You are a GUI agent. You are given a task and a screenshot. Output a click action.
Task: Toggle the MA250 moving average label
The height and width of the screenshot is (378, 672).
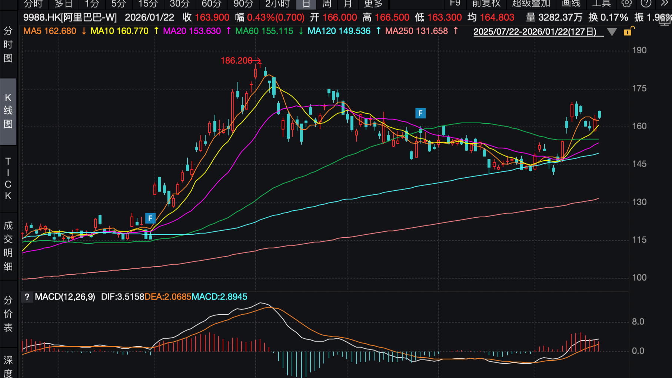pos(416,31)
